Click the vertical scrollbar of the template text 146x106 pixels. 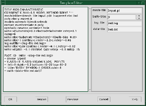click(x=90, y=49)
